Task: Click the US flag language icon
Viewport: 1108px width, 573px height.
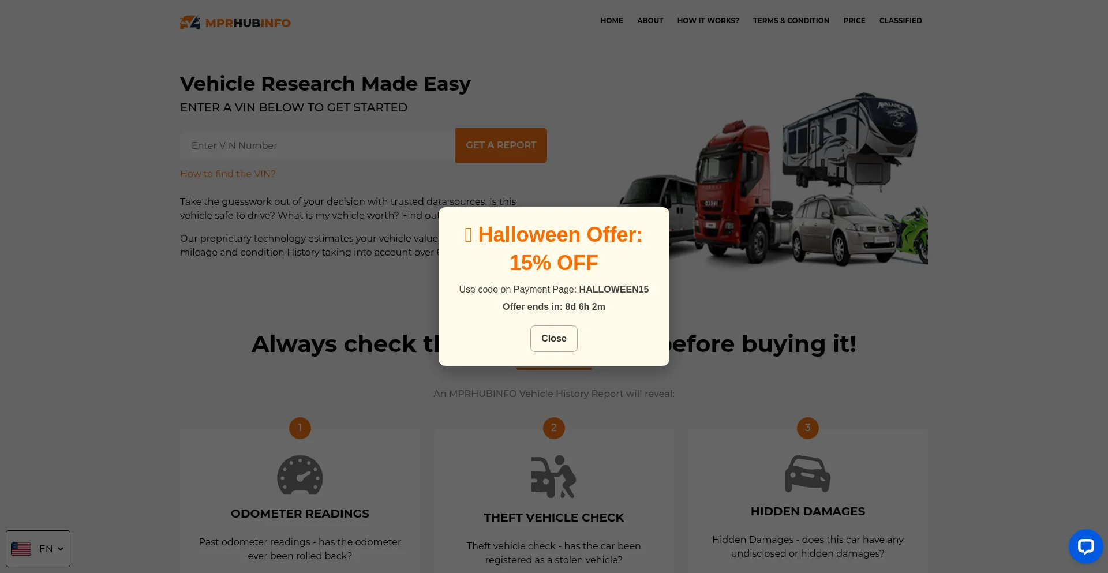Action: pos(21,549)
